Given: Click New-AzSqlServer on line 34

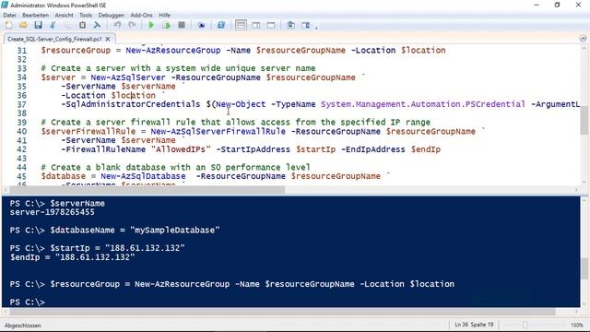Looking at the screenshot, I should point(128,77).
